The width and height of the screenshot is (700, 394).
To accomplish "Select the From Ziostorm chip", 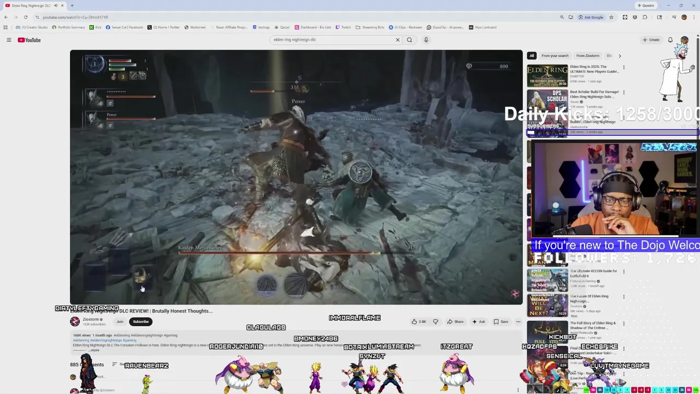I will coord(588,55).
